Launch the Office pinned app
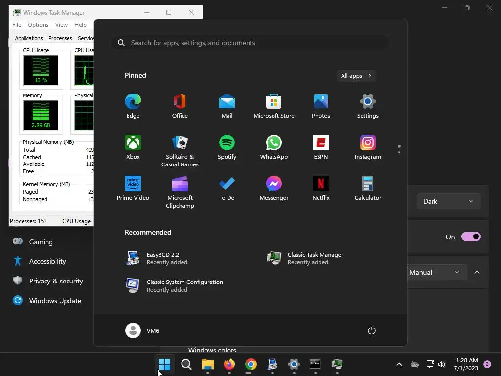This screenshot has width=501, height=376. pos(180,106)
